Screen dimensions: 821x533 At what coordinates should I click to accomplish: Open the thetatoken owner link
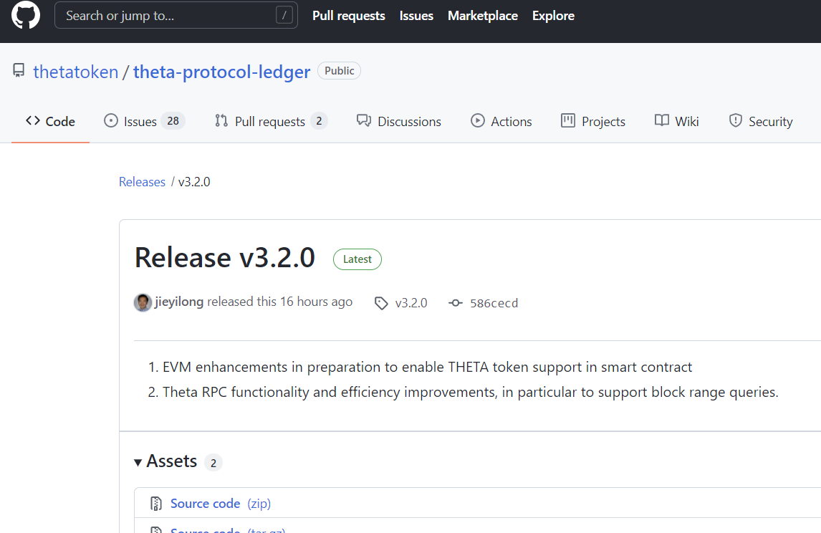[76, 72]
